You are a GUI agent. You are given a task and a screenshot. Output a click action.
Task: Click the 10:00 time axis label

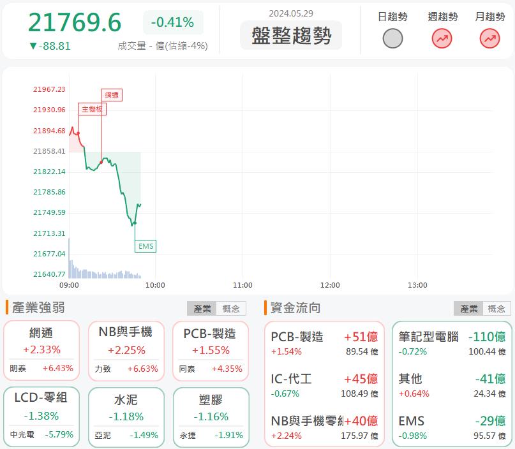pos(155,285)
